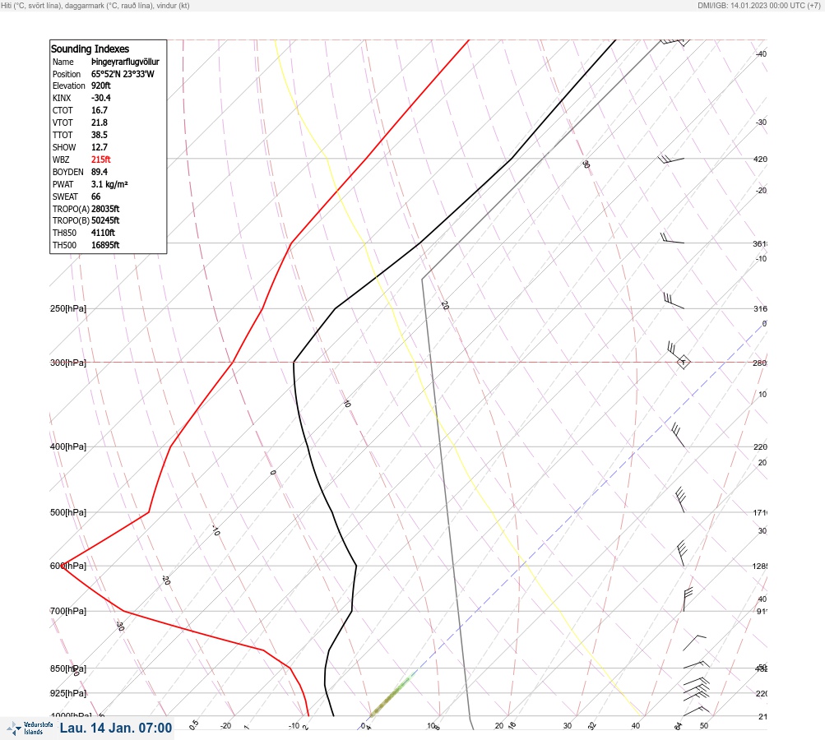Click the 32 mixing ratio label at bottom

pyautogui.click(x=592, y=726)
